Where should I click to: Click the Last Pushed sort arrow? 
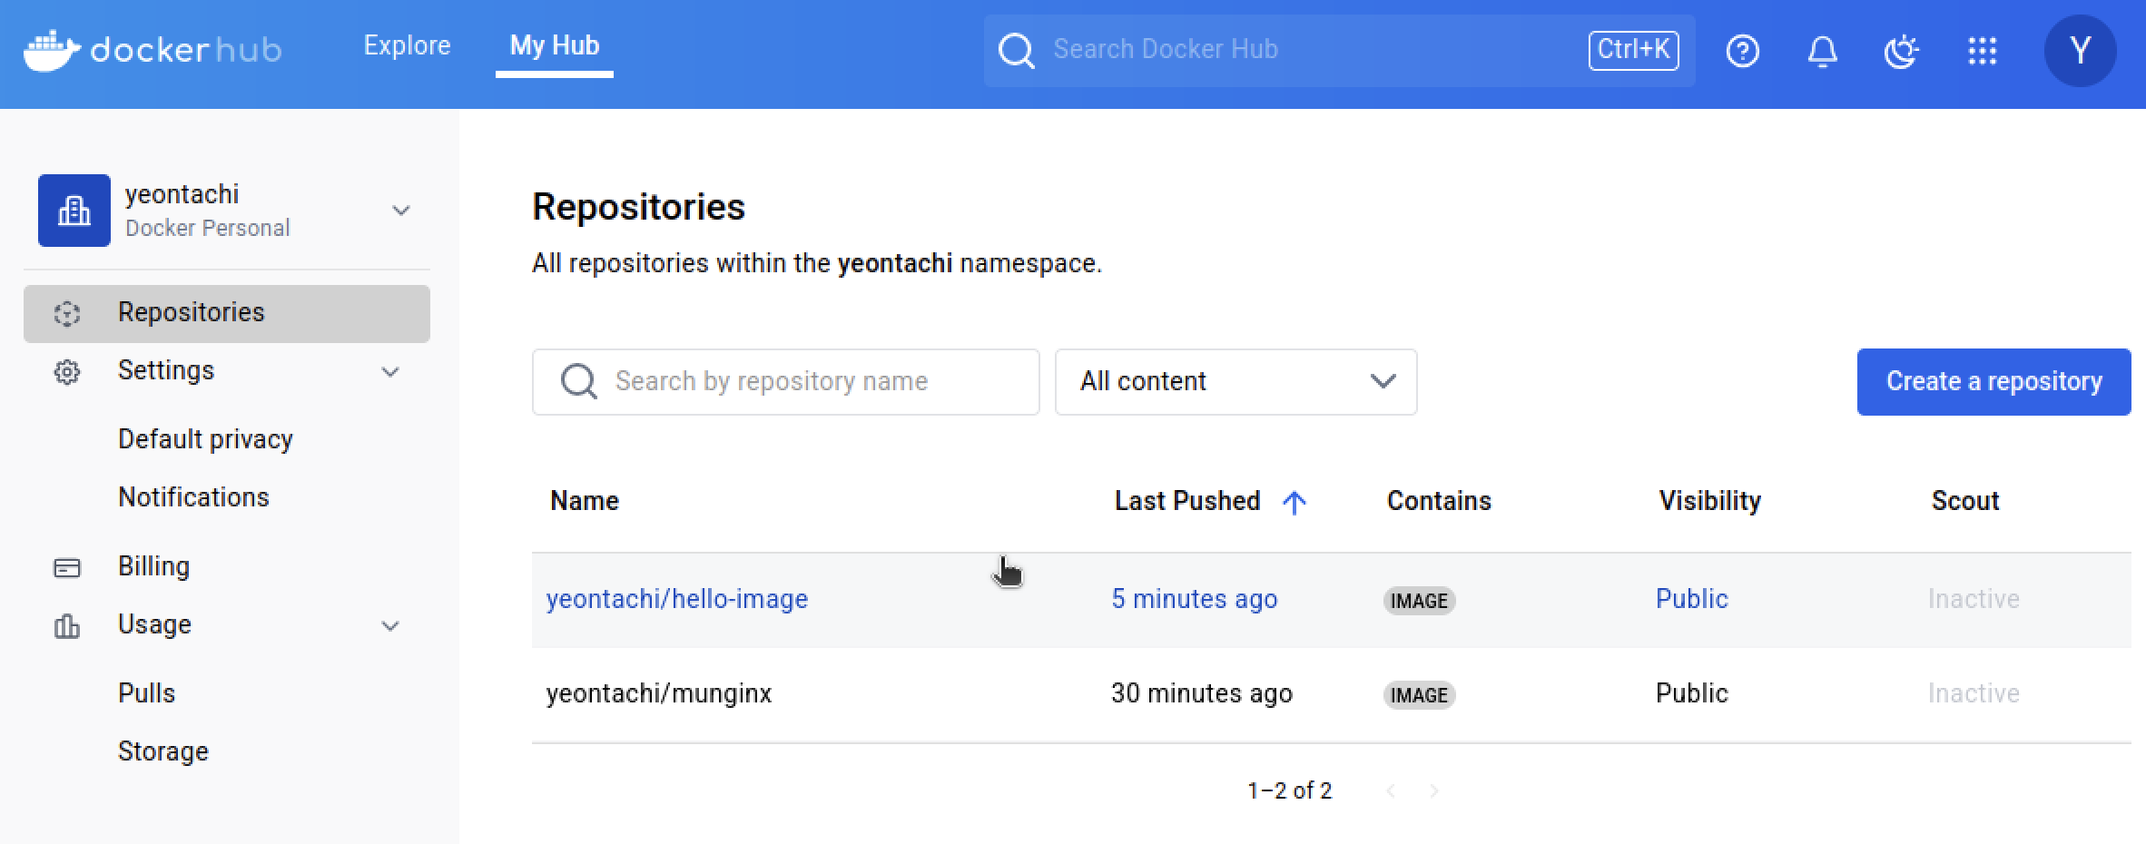coord(1294,502)
